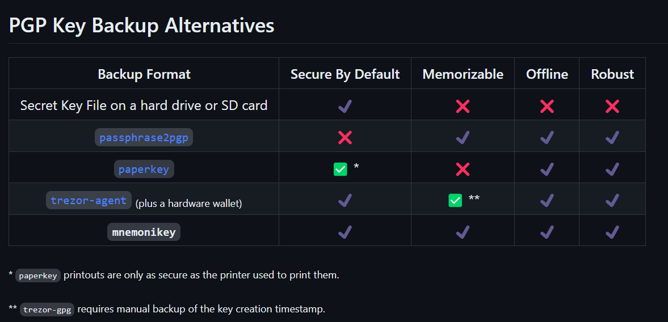Image resolution: width=668 pixels, height=322 pixels.
Task: Click passphrase2pgp Memorizable purple checkmark
Action: pyautogui.click(x=463, y=137)
